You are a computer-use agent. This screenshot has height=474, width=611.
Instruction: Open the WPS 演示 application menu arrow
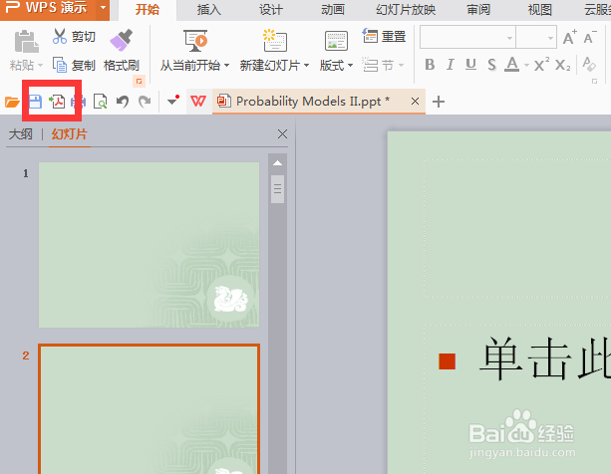(x=103, y=7)
